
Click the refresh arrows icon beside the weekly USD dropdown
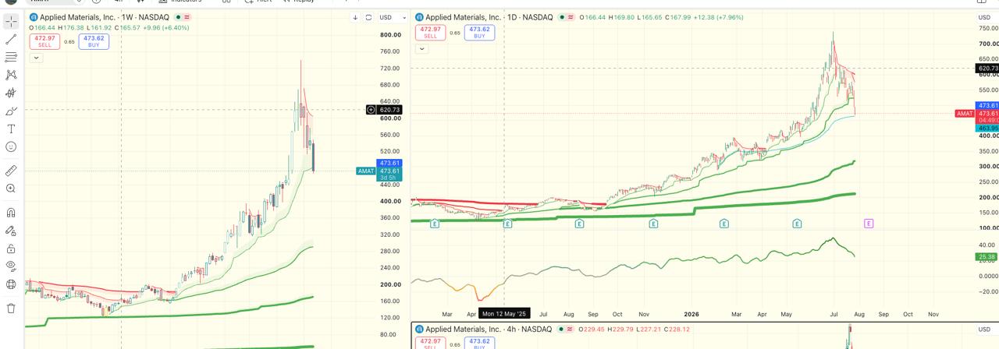coord(368,17)
